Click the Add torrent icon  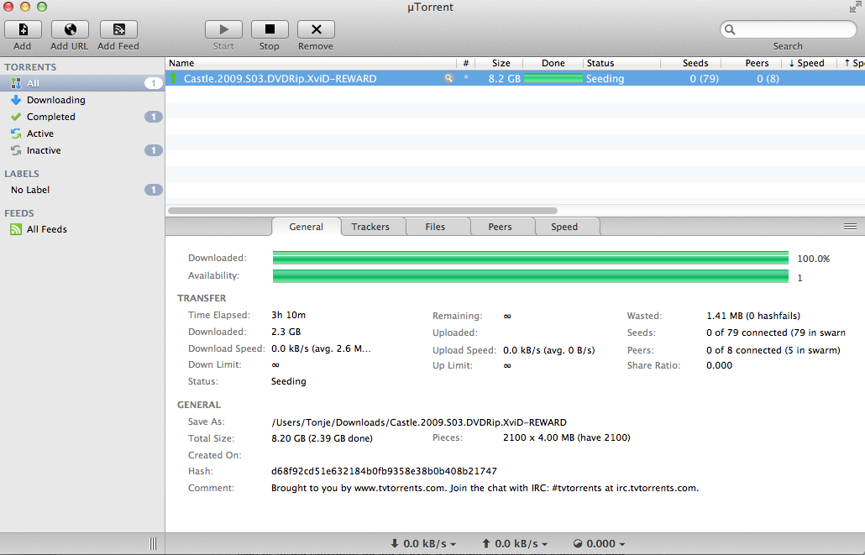(x=23, y=29)
